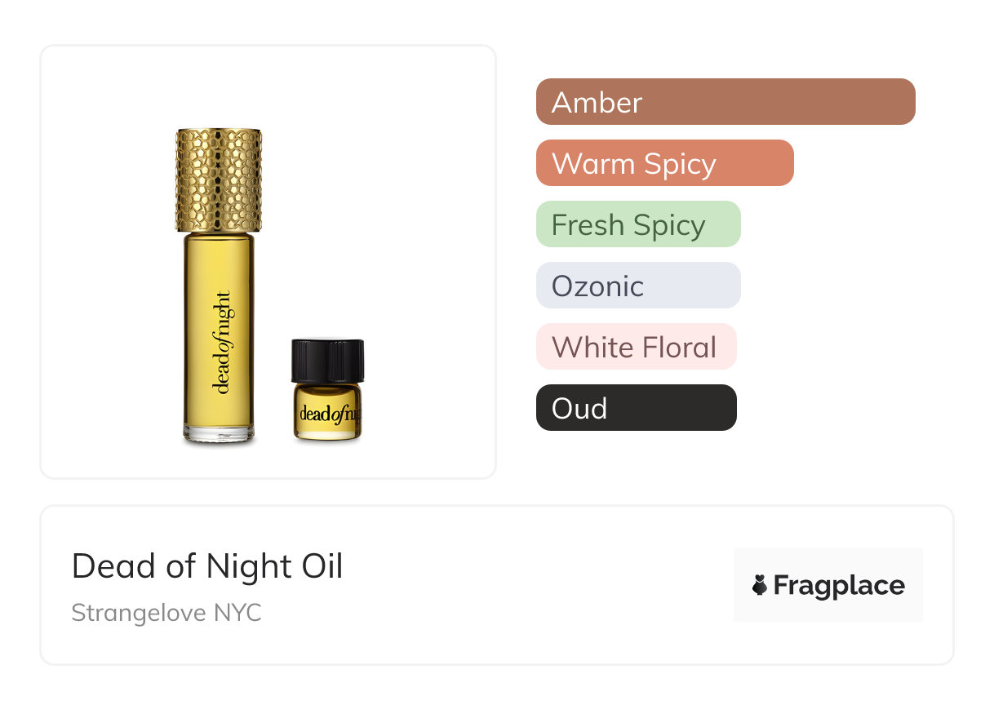Click the product image card background
This screenshot has height=705, width=994.
[x=268, y=262]
